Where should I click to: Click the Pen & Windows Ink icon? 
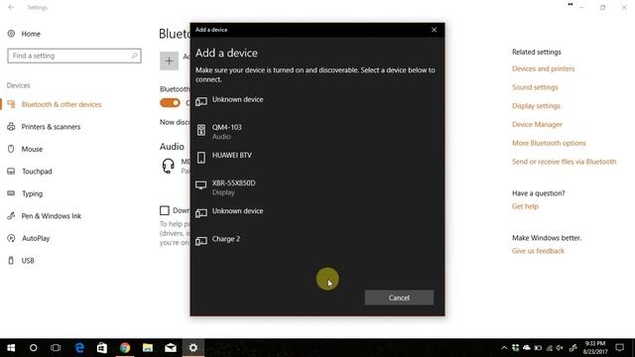pos(11,216)
